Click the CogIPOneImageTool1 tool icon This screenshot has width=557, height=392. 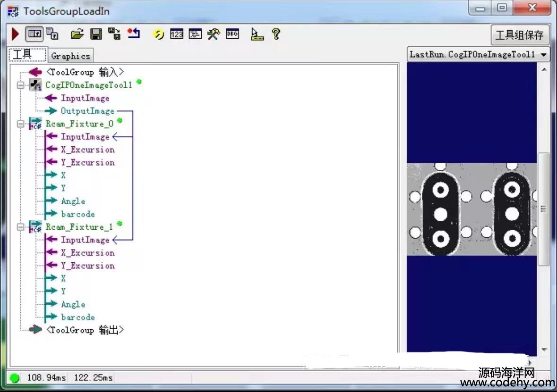click(35, 85)
